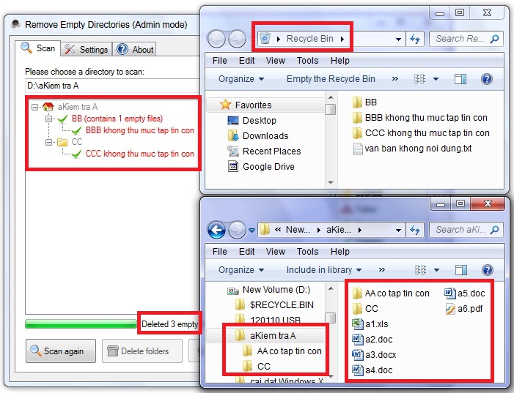514x393 pixels.
Task: Open Organize dropdown in aKiem window
Action: [x=241, y=270]
